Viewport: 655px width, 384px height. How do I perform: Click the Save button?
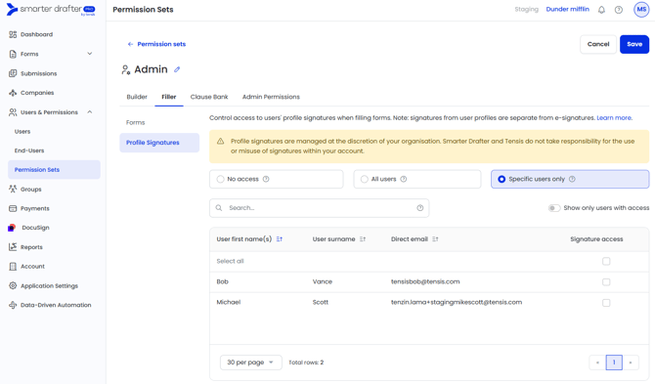[634, 44]
